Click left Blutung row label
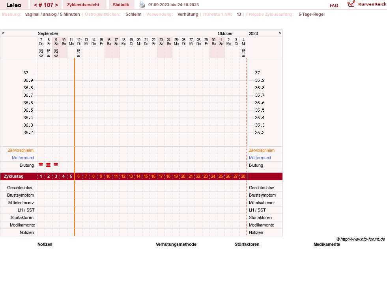This screenshot has width=387, height=291. click(x=27, y=165)
